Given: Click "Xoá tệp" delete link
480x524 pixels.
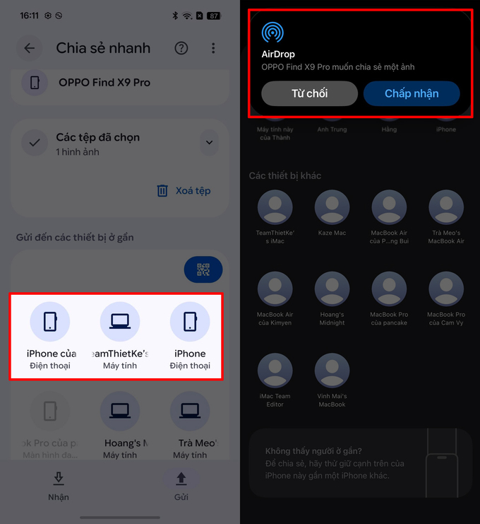Looking at the screenshot, I should tap(184, 190).
